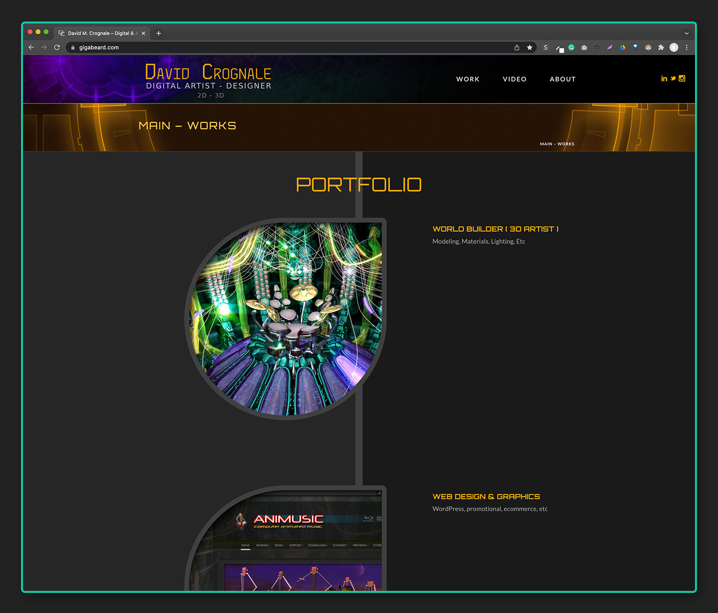Click the David Crognale site logo
Viewport: 718px width, 613px height.
pos(208,80)
